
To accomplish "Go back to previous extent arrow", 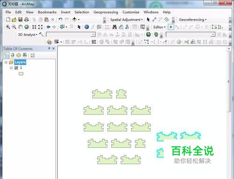I will (48, 27).
